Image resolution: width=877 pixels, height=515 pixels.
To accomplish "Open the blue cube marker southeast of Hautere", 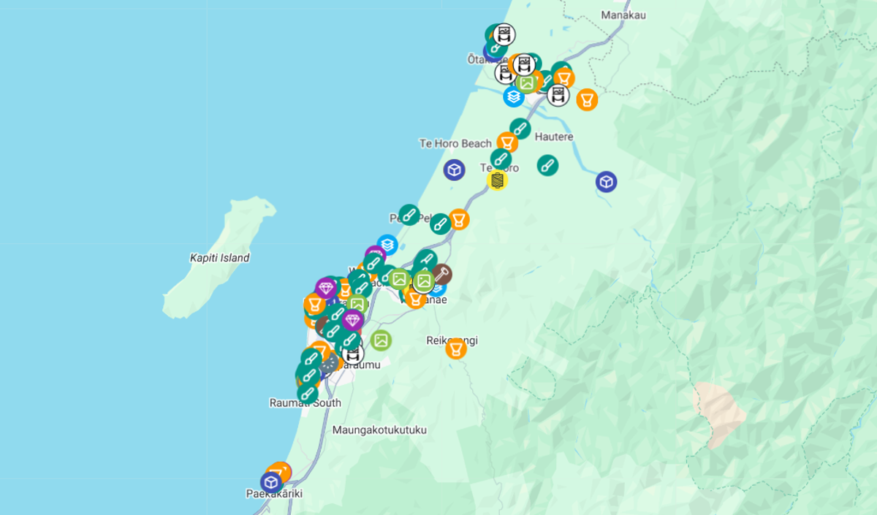I will coord(606,181).
